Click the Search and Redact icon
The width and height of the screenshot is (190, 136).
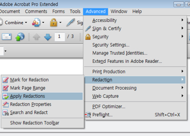pos(6,113)
